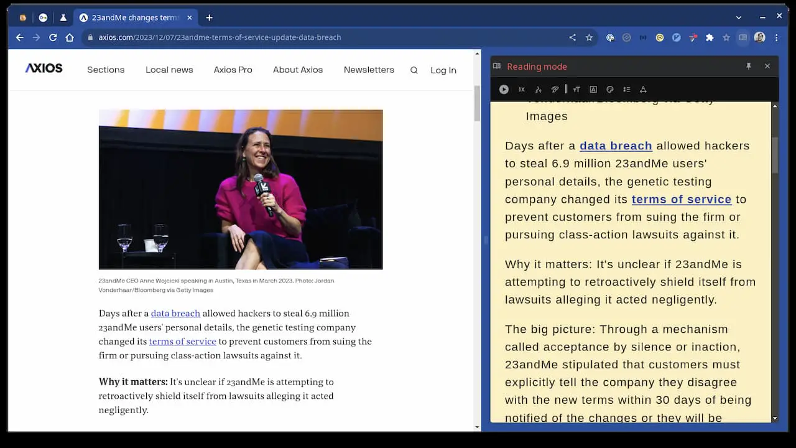Click the Anne Wojcicki photo in the article
Viewport: 796px width, 448px height.
[241, 189]
